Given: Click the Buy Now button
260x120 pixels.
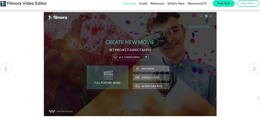Looking at the screenshot, I should pyautogui.click(x=248, y=4).
